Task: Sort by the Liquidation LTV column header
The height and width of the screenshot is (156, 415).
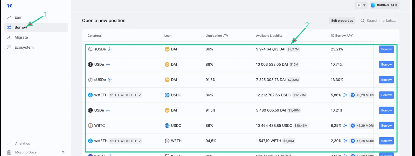Action: click(217, 36)
